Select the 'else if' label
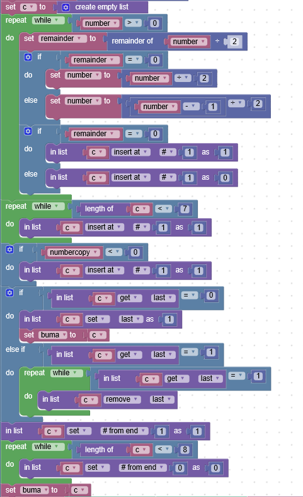The image size is (303, 497). pyautogui.click(x=15, y=349)
